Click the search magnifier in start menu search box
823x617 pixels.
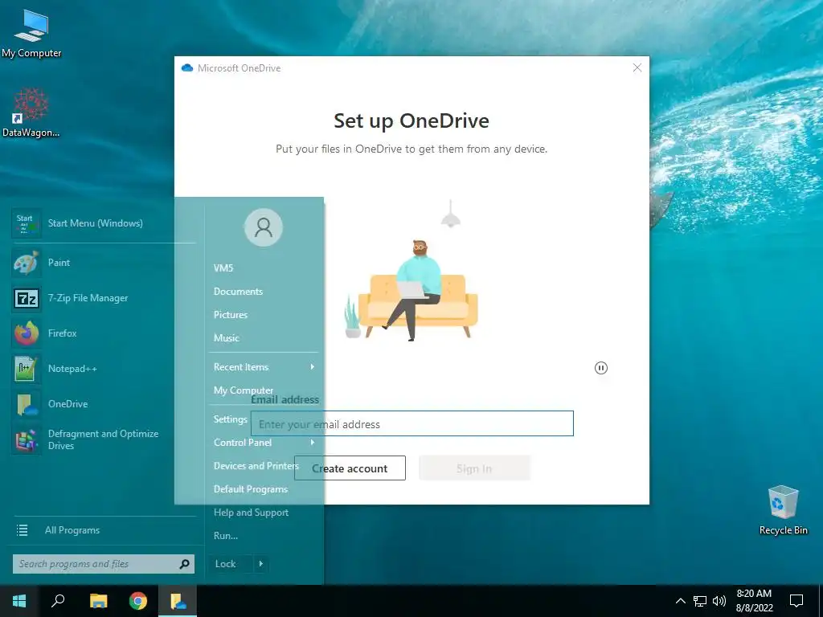pos(184,564)
